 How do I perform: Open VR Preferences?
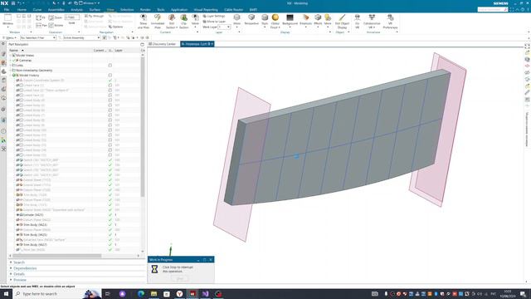click(x=390, y=21)
